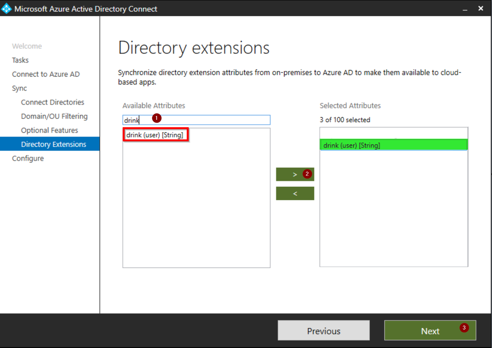This screenshot has height=348, width=492.
Task: Click the Azure AD Connect title bar icon
Action: (6, 8)
